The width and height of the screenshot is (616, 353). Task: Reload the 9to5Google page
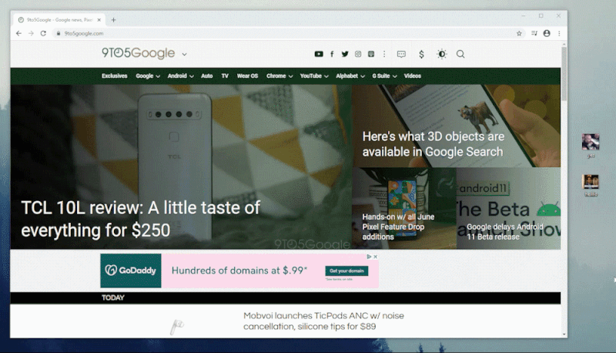(43, 33)
